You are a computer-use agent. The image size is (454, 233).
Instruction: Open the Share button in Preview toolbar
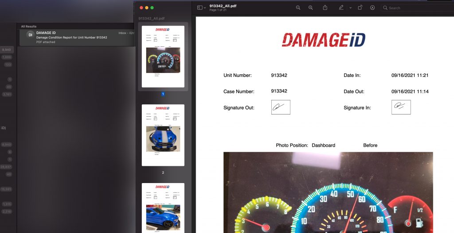(x=325, y=8)
